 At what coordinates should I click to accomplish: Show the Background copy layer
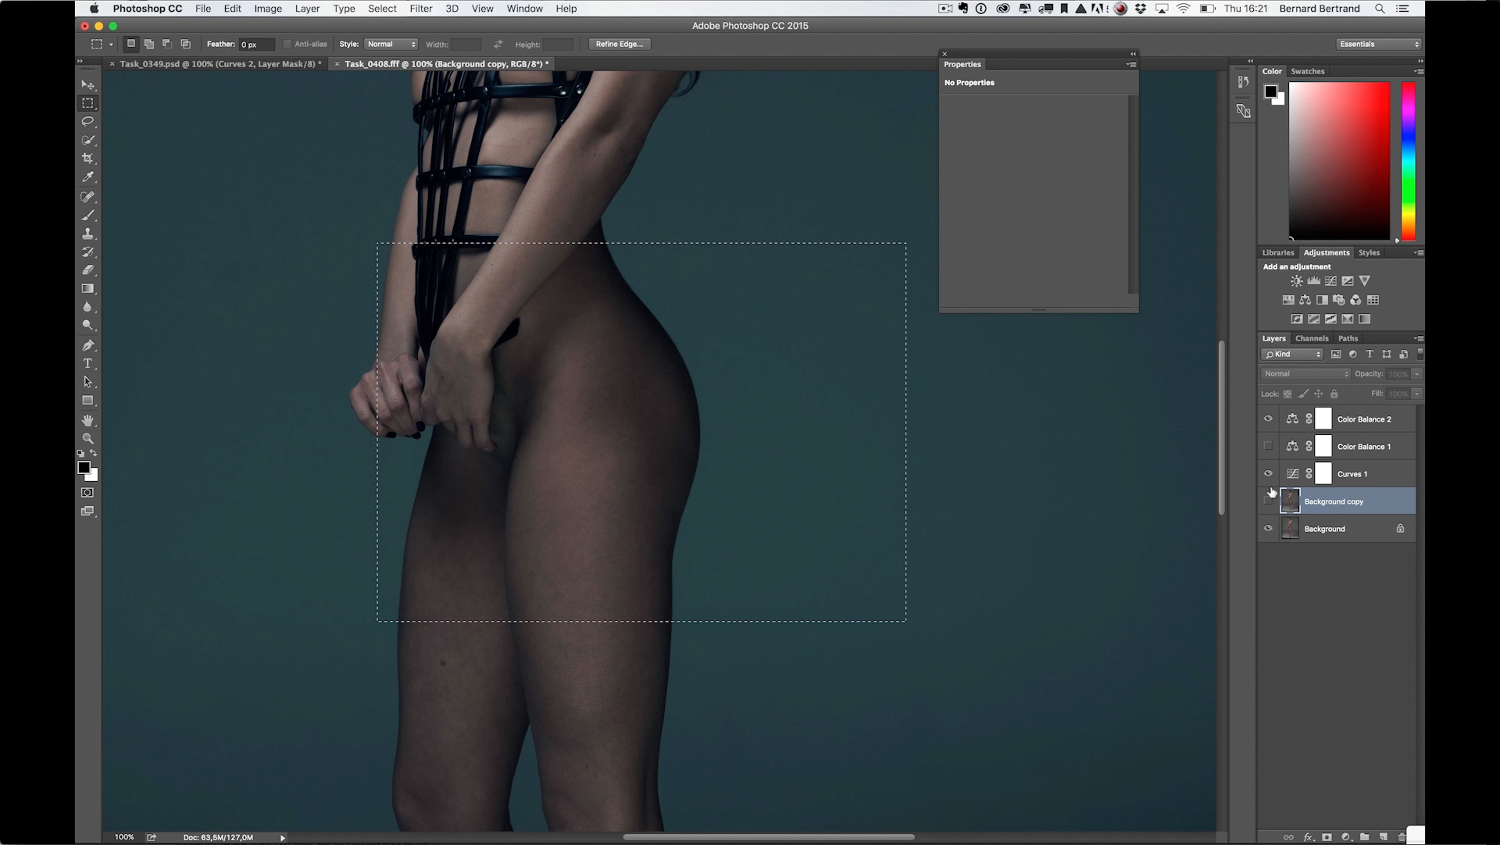coord(1267,501)
